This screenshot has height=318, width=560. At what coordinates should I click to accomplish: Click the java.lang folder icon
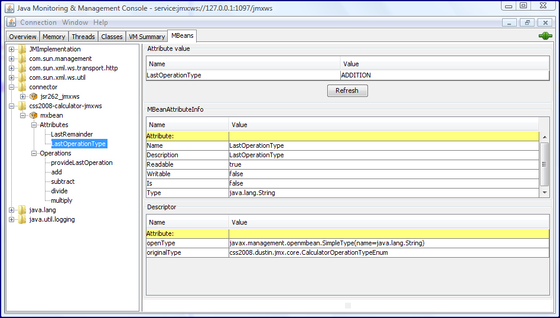(22, 210)
